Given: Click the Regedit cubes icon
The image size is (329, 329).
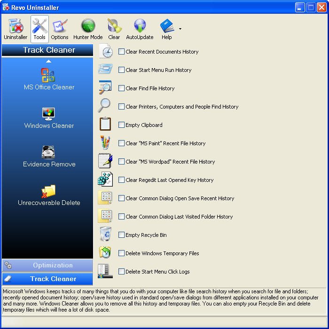Looking at the screenshot, I should [105, 179].
